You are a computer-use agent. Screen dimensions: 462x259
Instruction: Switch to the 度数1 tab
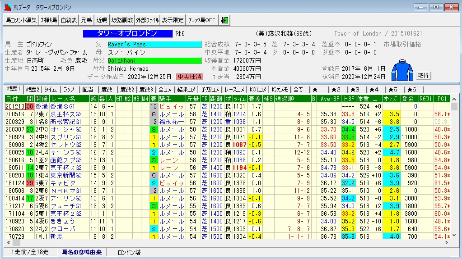click(x=108, y=90)
